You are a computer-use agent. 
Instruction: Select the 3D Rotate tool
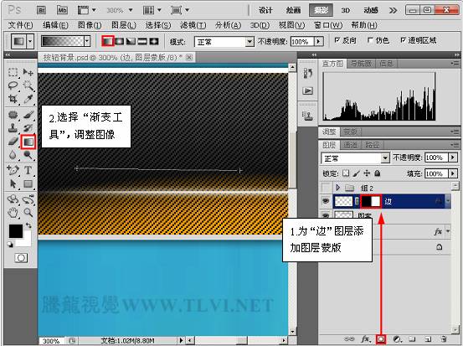pos(13,199)
